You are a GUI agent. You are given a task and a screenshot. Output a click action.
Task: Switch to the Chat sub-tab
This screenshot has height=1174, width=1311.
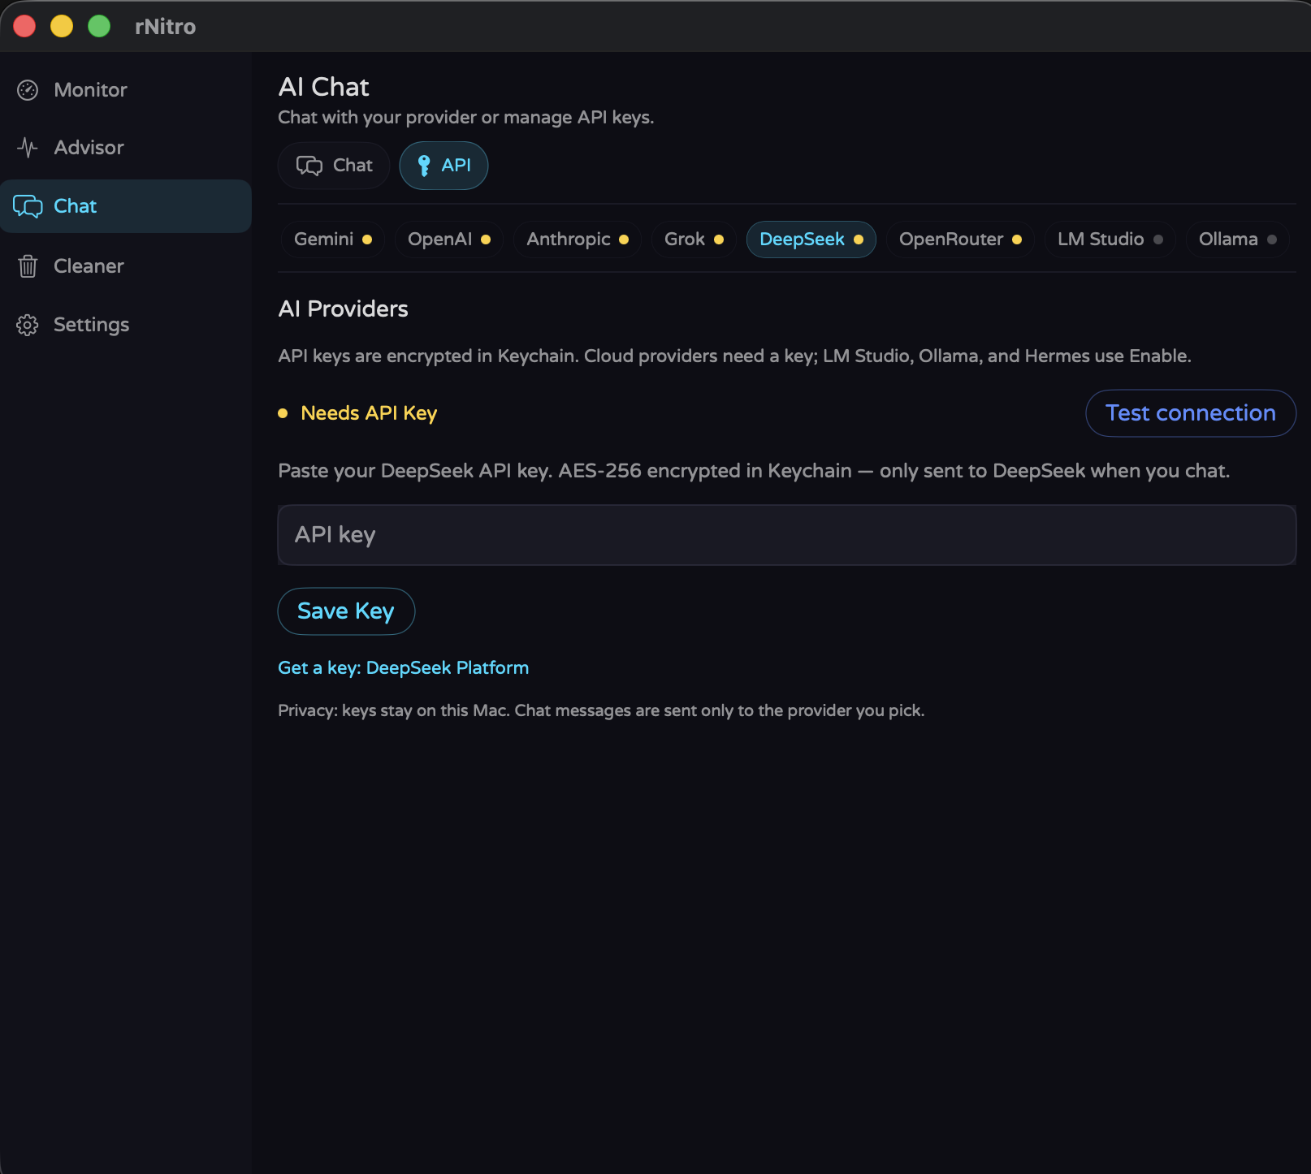[334, 166]
